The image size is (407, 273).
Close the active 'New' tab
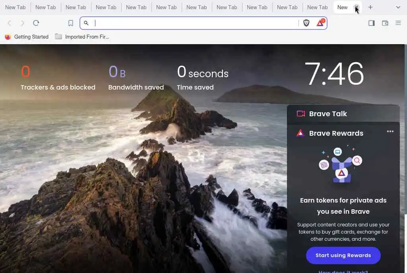[x=357, y=7]
